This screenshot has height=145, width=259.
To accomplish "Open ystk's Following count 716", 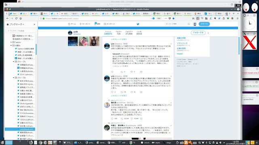I will coord(119,33).
